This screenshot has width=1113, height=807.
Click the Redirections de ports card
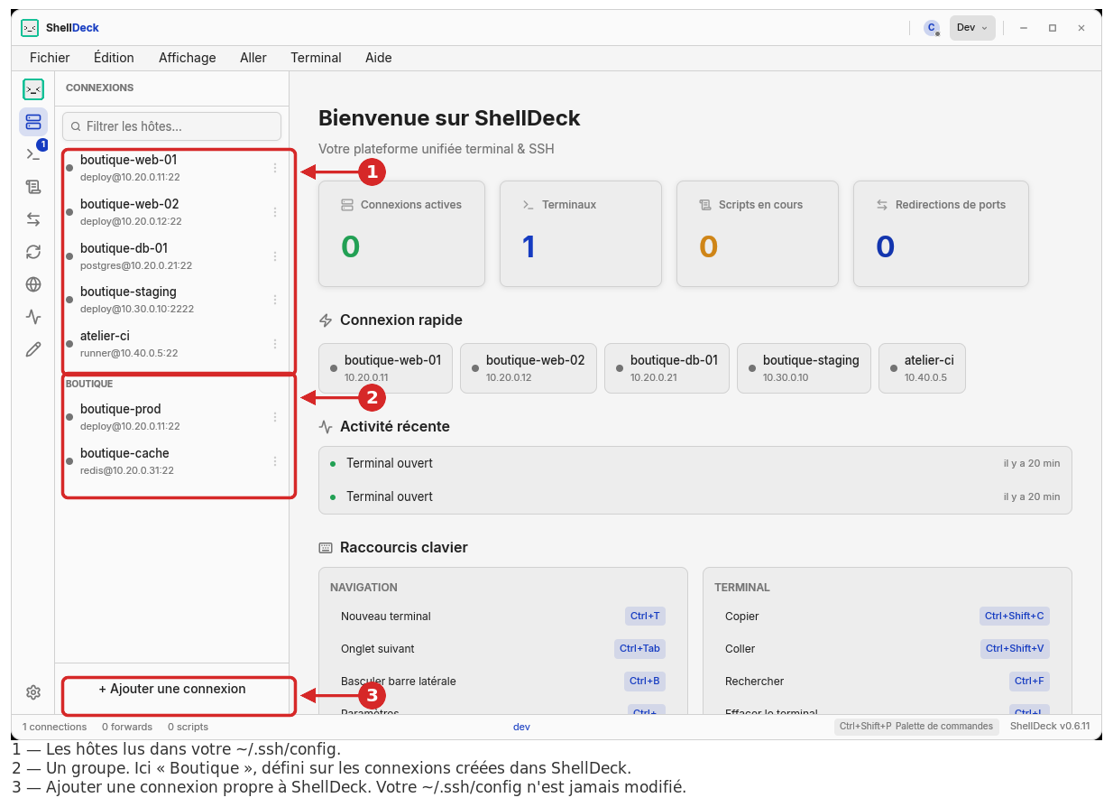(x=941, y=234)
